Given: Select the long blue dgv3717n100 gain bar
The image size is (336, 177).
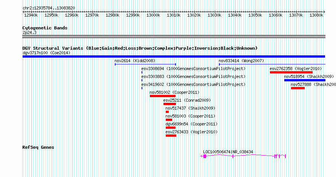Looking at the screenshot, I should coord(174,56).
